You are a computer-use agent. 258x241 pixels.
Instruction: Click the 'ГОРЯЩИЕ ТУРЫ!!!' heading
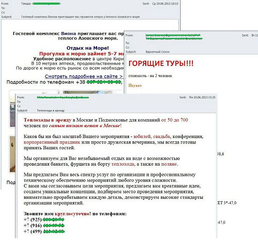(161, 64)
